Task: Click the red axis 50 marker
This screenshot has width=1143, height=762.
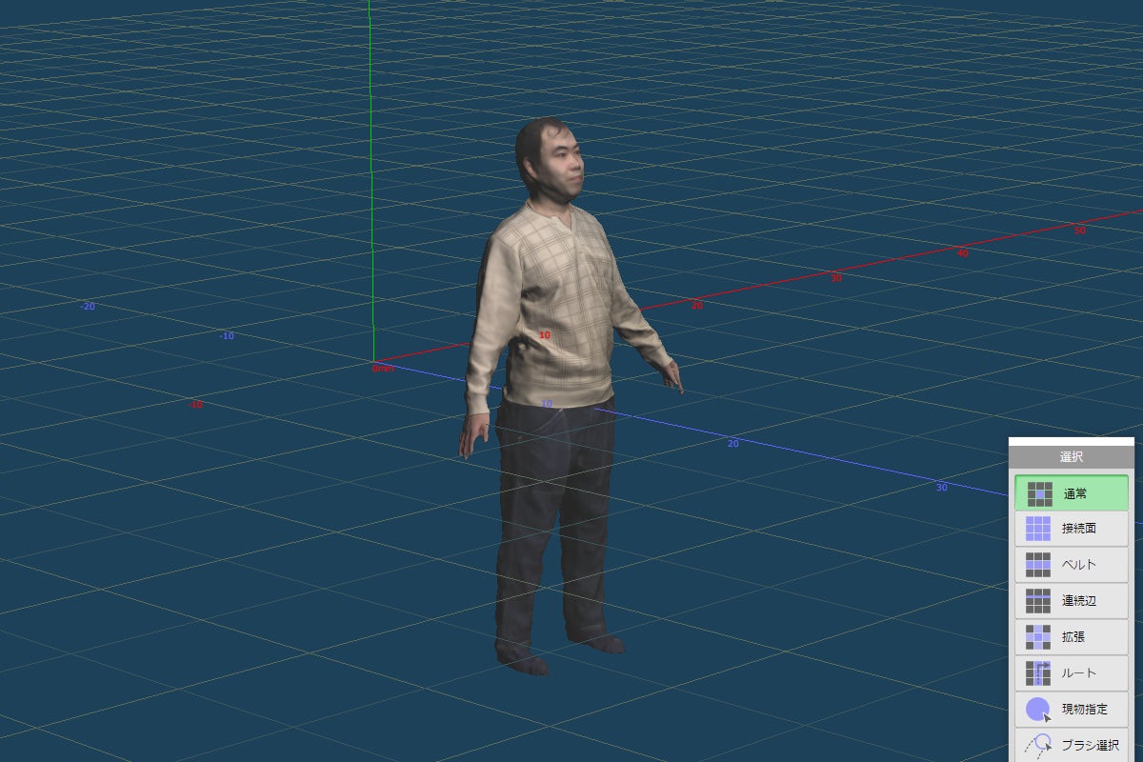Action: coord(1079,231)
